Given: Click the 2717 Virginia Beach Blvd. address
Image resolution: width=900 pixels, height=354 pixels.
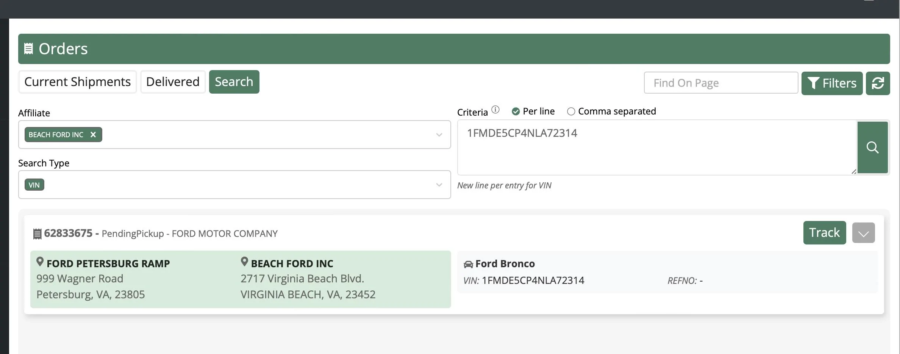Looking at the screenshot, I should [x=302, y=279].
